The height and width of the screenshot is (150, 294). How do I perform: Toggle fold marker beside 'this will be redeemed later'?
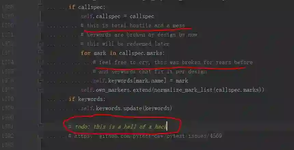click(40, 44)
